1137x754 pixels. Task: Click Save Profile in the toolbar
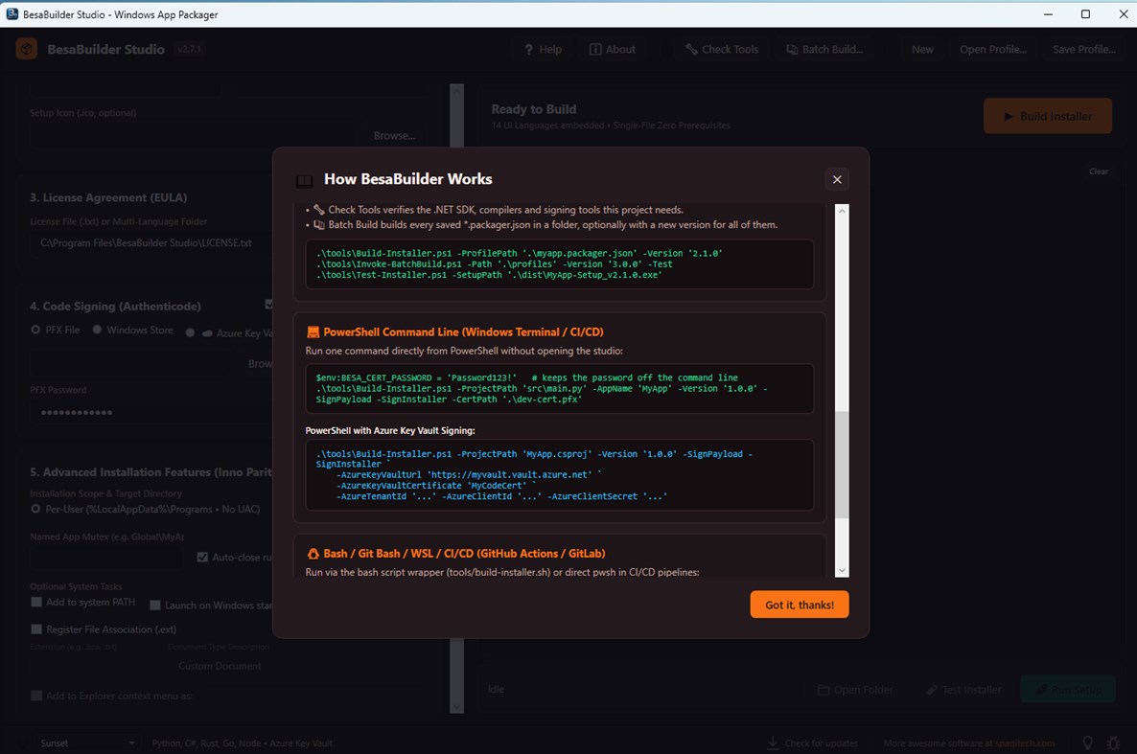[x=1084, y=49]
